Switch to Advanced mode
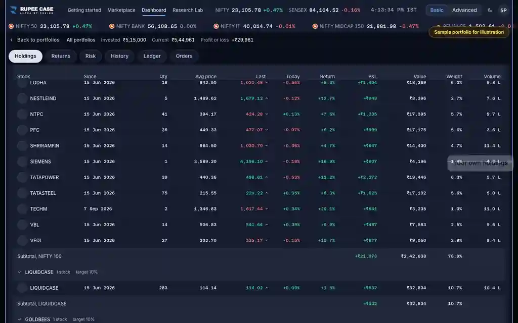The height and width of the screenshot is (323, 518). click(464, 10)
